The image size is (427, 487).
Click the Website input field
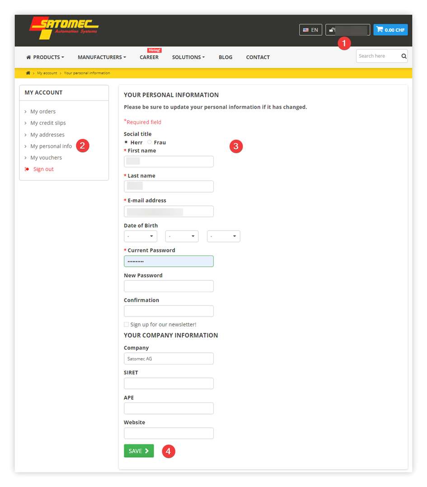point(169,433)
